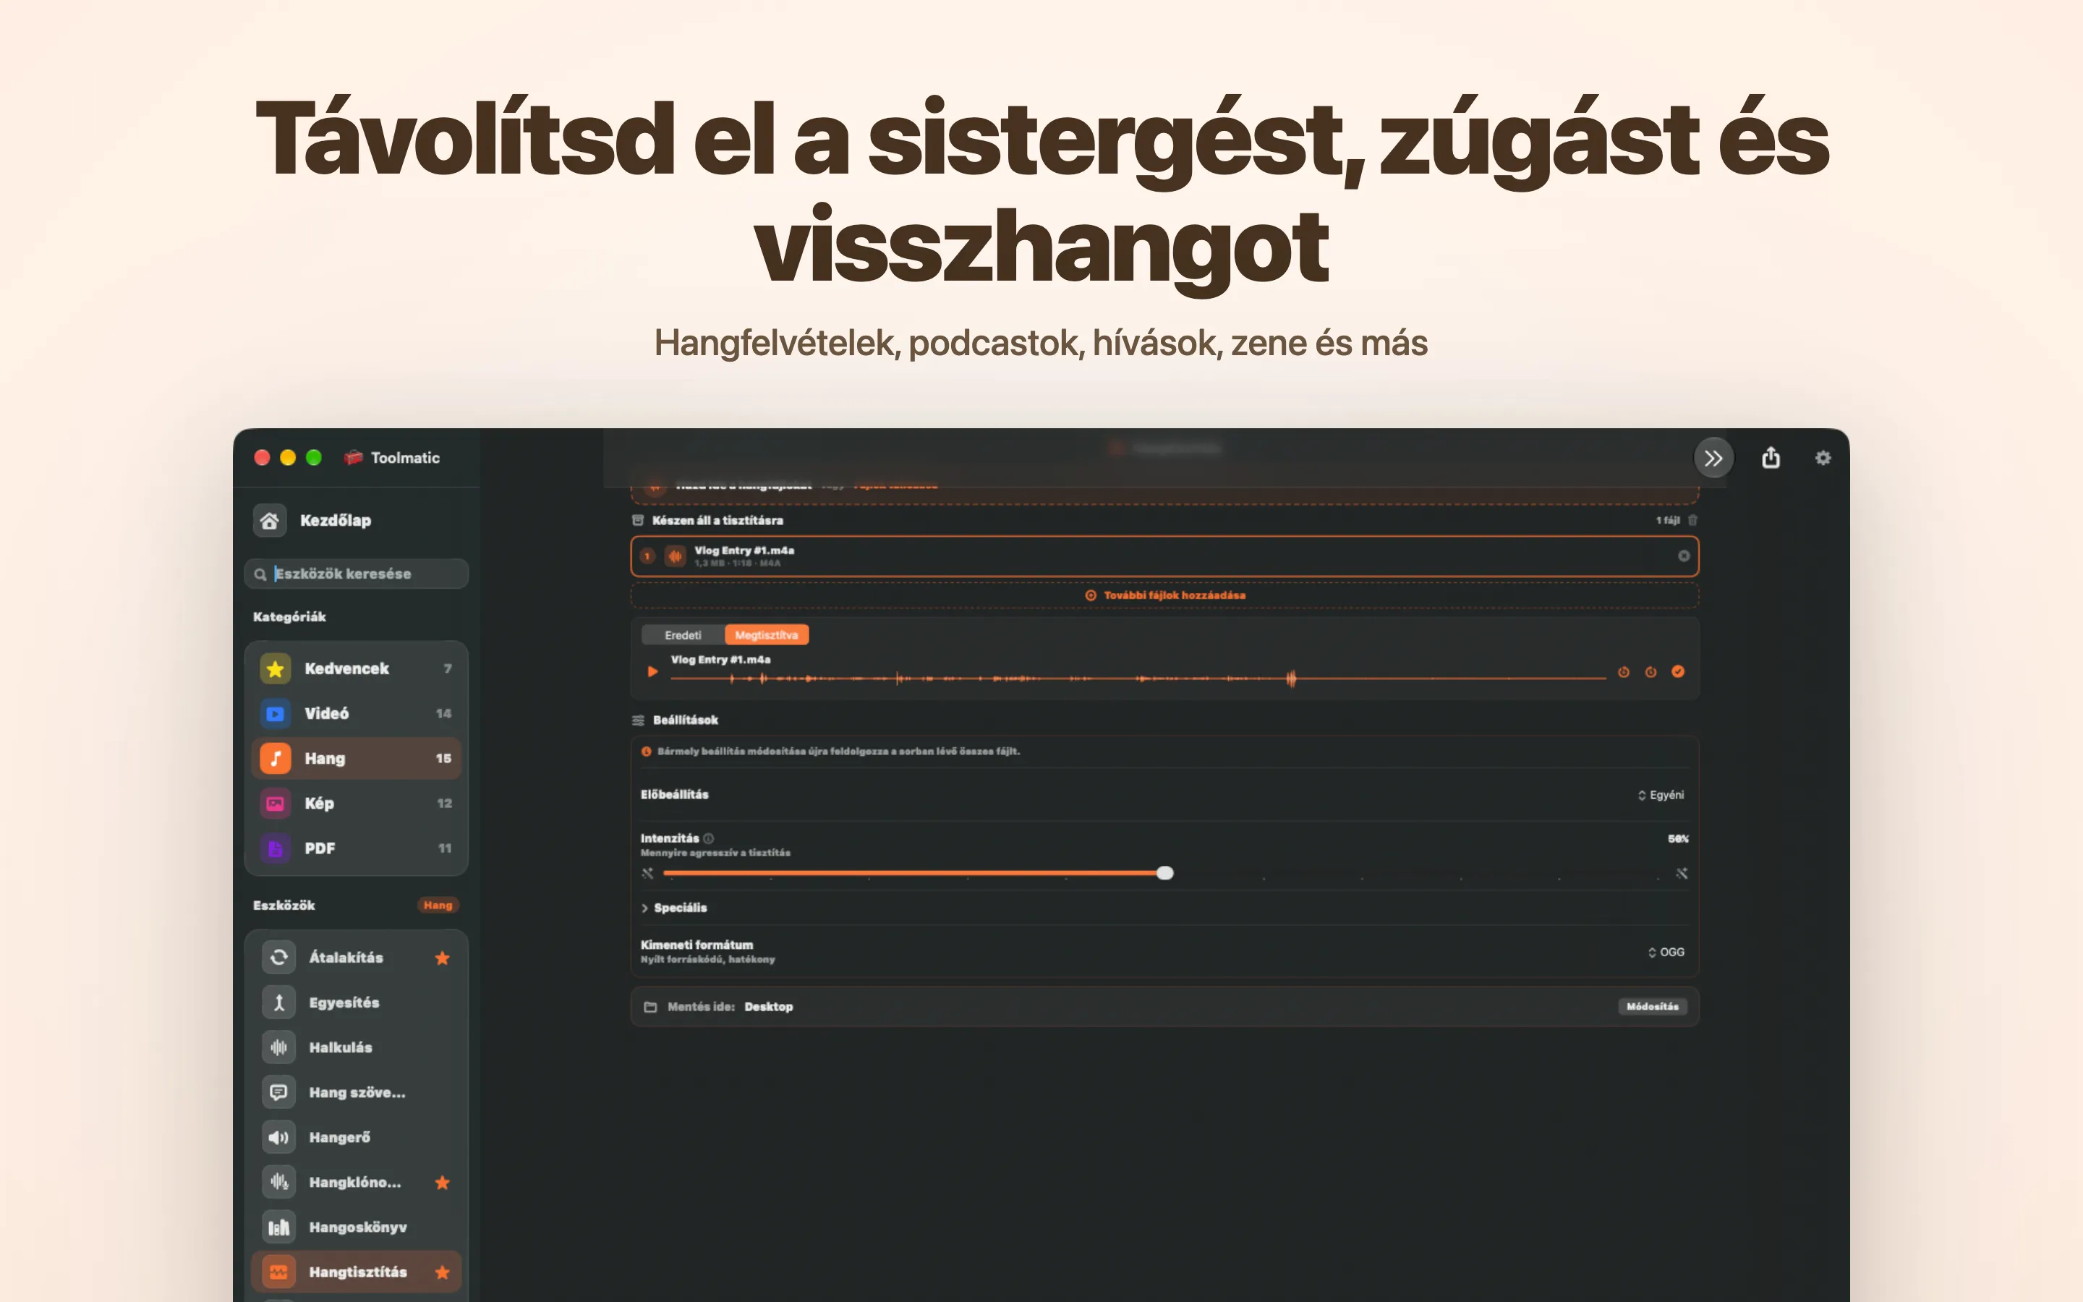This screenshot has width=2083, height=1302.
Task: Unfavorite Átalakítás with its star
Action: pos(443,958)
